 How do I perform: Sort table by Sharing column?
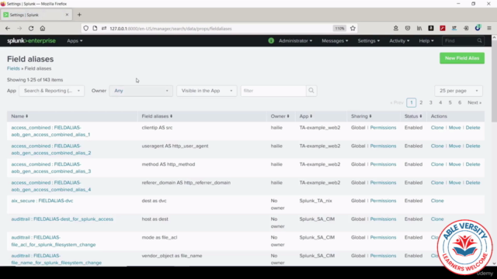click(x=361, y=116)
